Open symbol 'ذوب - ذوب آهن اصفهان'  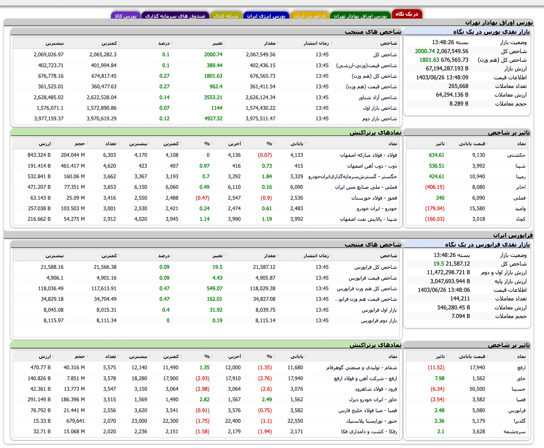(x=372, y=166)
